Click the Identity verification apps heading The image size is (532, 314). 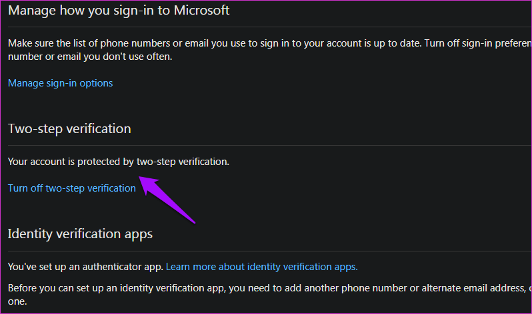tap(81, 234)
